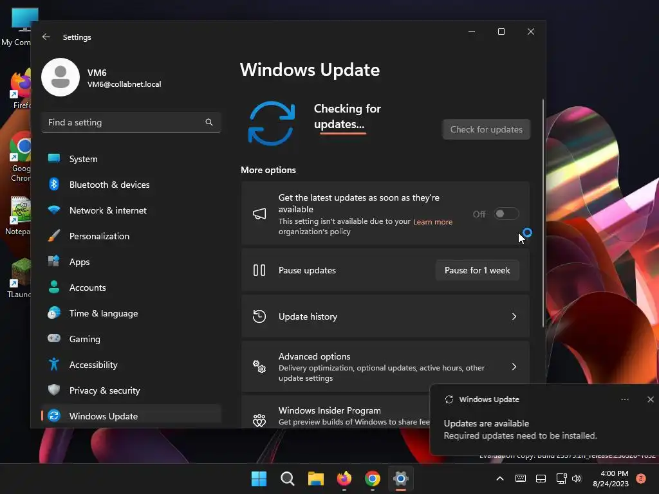The height and width of the screenshot is (494, 659).
Task: Click the System monitor icon in sidebar
Action: pos(54,158)
